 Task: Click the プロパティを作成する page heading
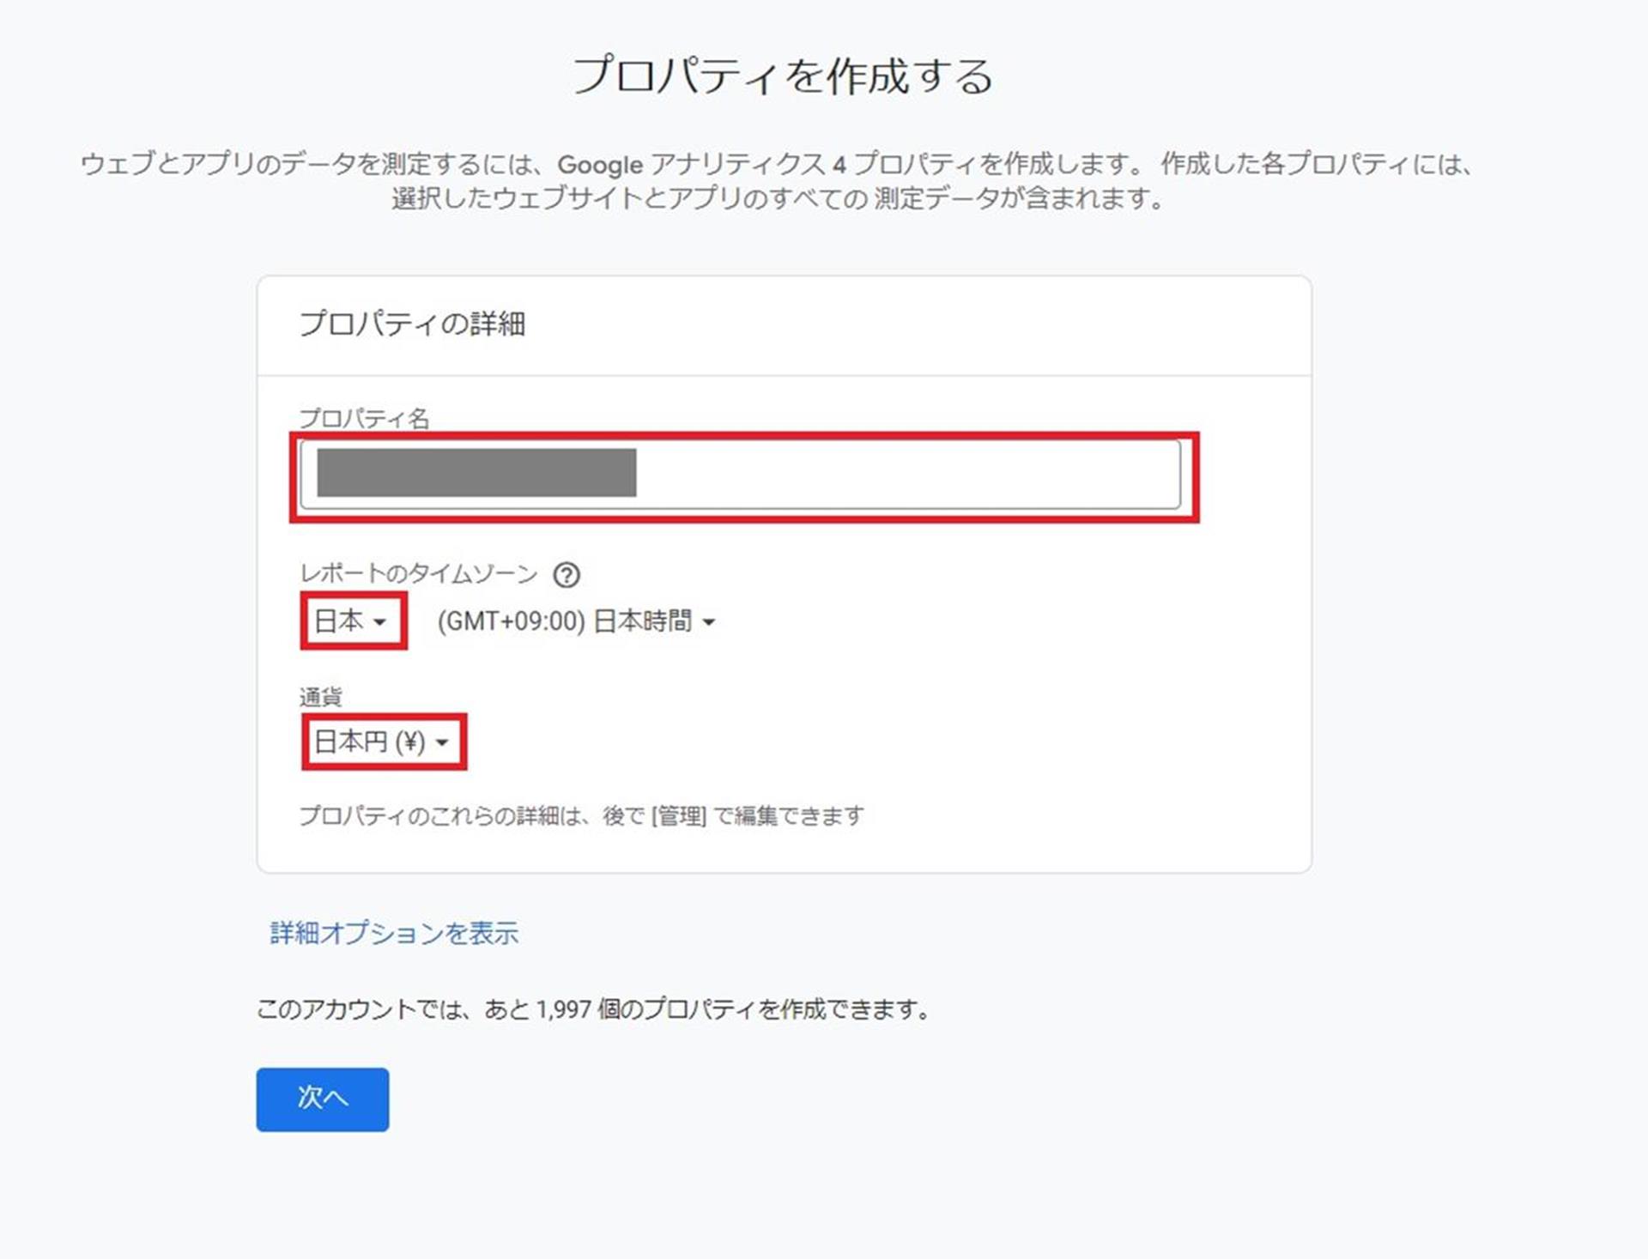click(x=782, y=76)
